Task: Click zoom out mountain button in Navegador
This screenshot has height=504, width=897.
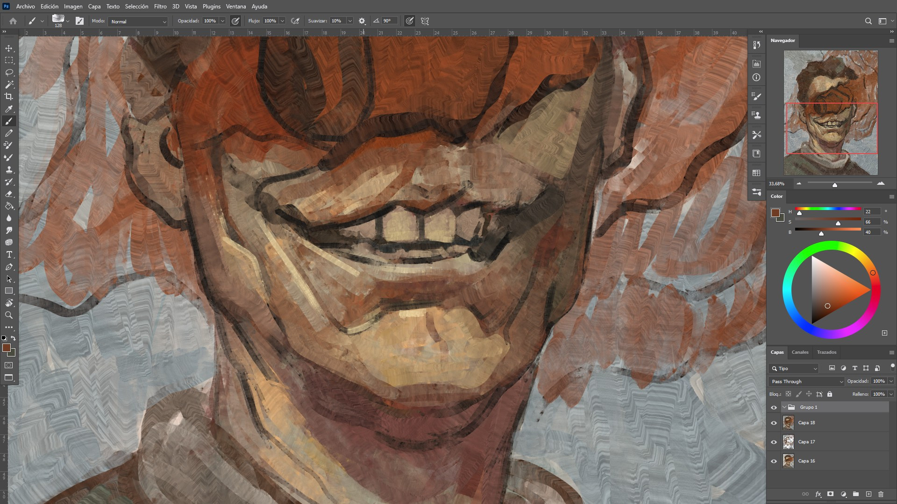Action: click(x=799, y=183)
